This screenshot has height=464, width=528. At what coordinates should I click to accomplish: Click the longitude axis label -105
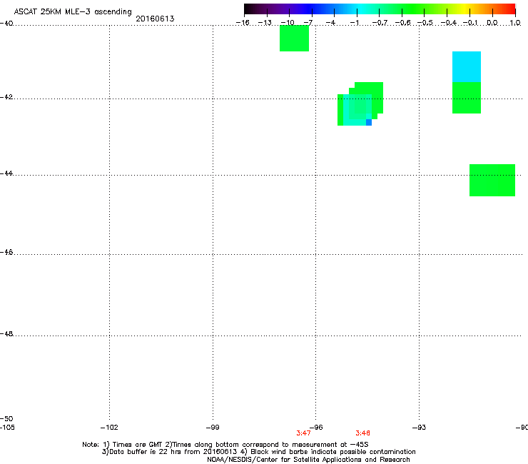(x=7, y=428)
